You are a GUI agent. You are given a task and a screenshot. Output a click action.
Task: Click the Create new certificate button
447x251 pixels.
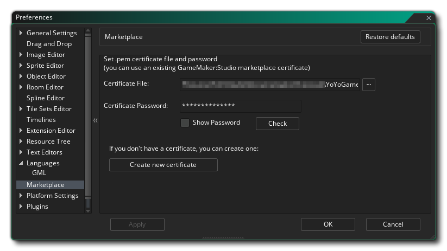(x=163, y=165)
